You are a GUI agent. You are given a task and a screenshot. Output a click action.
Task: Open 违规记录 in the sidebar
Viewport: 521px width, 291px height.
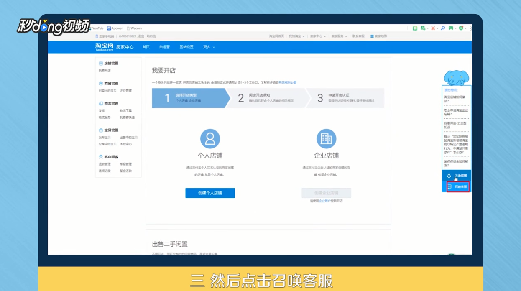105,171
